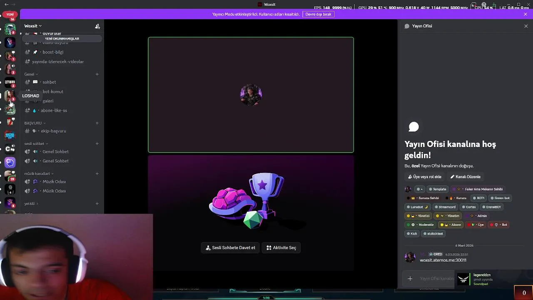The width and height of the screenshot is (533, 300).
Task: Collapse the müzik kanalları category
Action: pyautogui.click(x=39, y=174)
